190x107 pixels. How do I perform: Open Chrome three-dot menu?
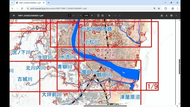pyautogui.click(x=177, y=9)
